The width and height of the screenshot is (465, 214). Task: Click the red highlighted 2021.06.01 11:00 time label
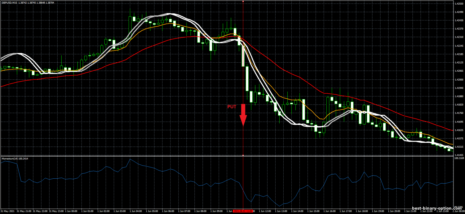(x=243, y=211)
